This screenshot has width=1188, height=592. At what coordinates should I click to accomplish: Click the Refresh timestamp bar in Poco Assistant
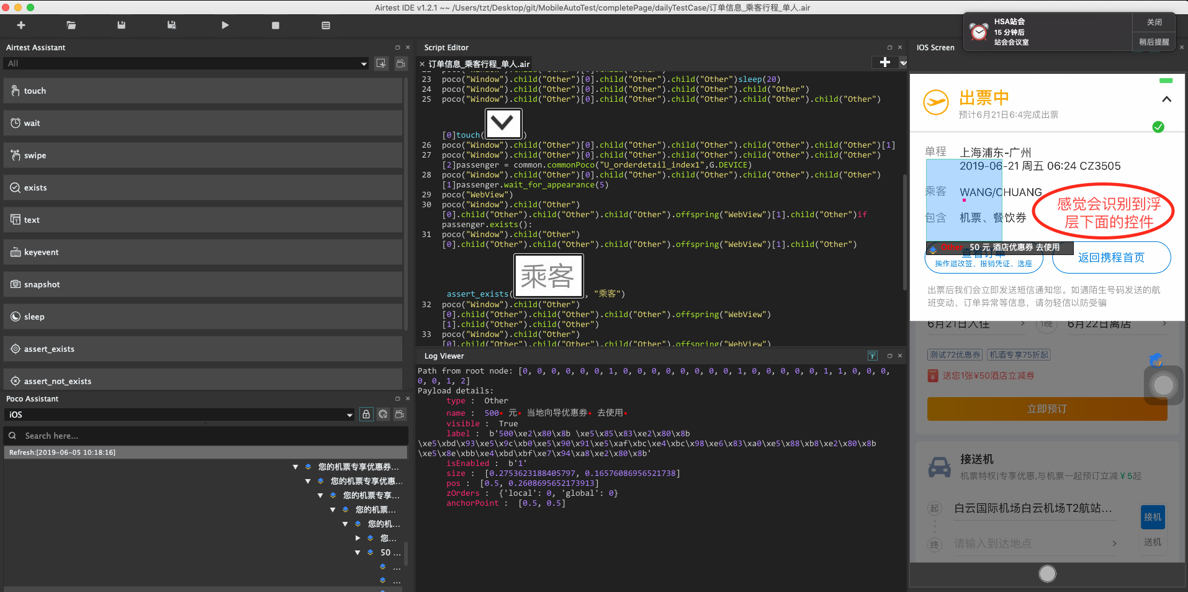205,452
